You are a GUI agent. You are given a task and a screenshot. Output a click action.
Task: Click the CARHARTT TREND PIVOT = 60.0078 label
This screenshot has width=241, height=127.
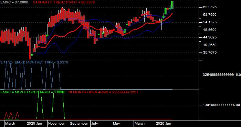point(64,2)
